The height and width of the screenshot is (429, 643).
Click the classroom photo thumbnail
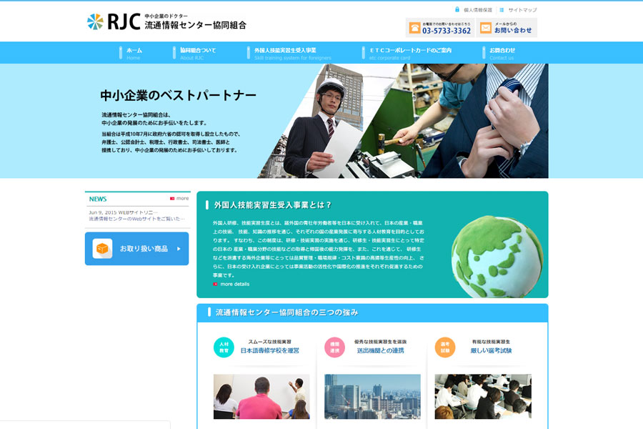(x=261, y=397)
